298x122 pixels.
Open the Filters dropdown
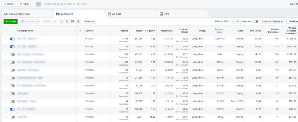pos(26,4)
